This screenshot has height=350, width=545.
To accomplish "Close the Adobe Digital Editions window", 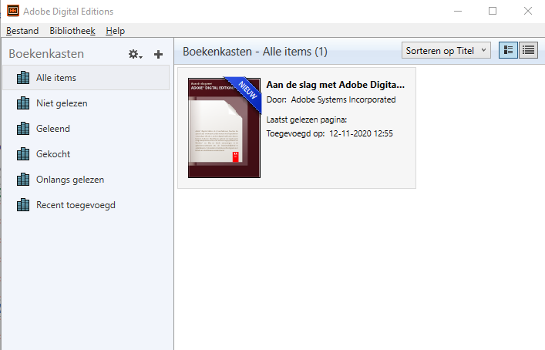I will point(528,11).
